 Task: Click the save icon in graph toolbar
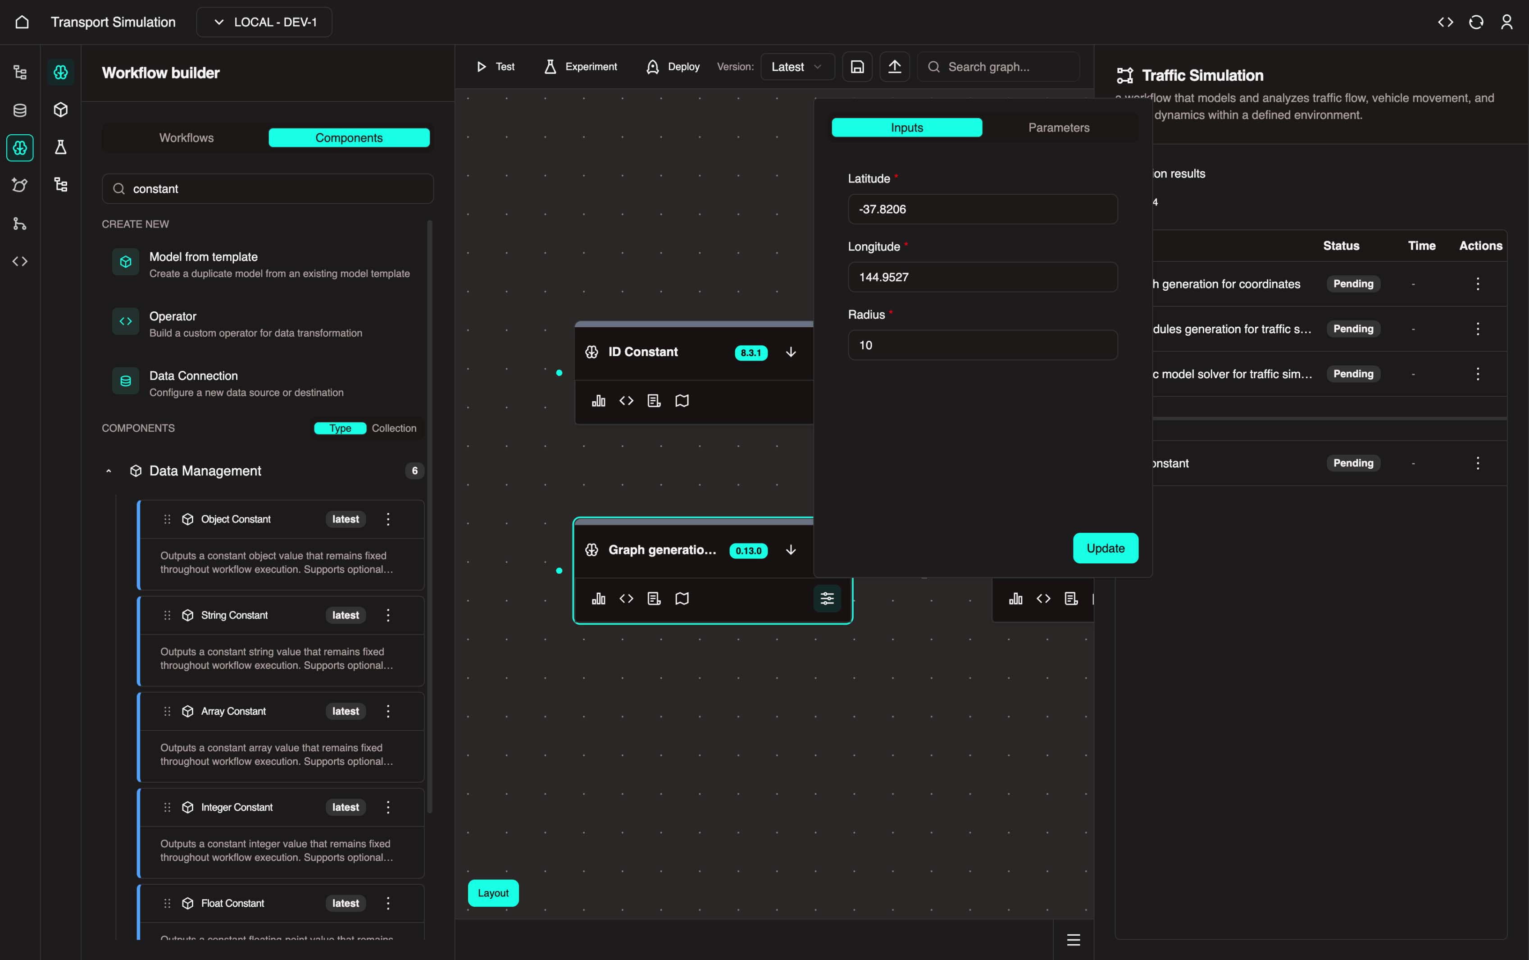tap(857, 67)
